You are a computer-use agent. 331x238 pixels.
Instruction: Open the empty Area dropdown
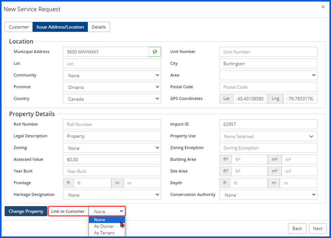click(268, 75)
